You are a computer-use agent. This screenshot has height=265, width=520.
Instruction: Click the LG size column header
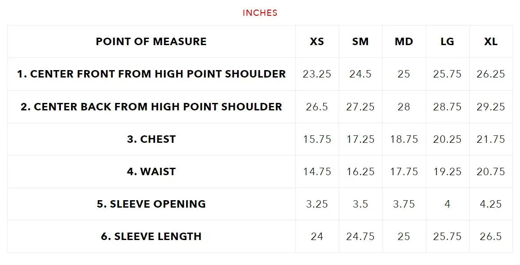point(447,42)
